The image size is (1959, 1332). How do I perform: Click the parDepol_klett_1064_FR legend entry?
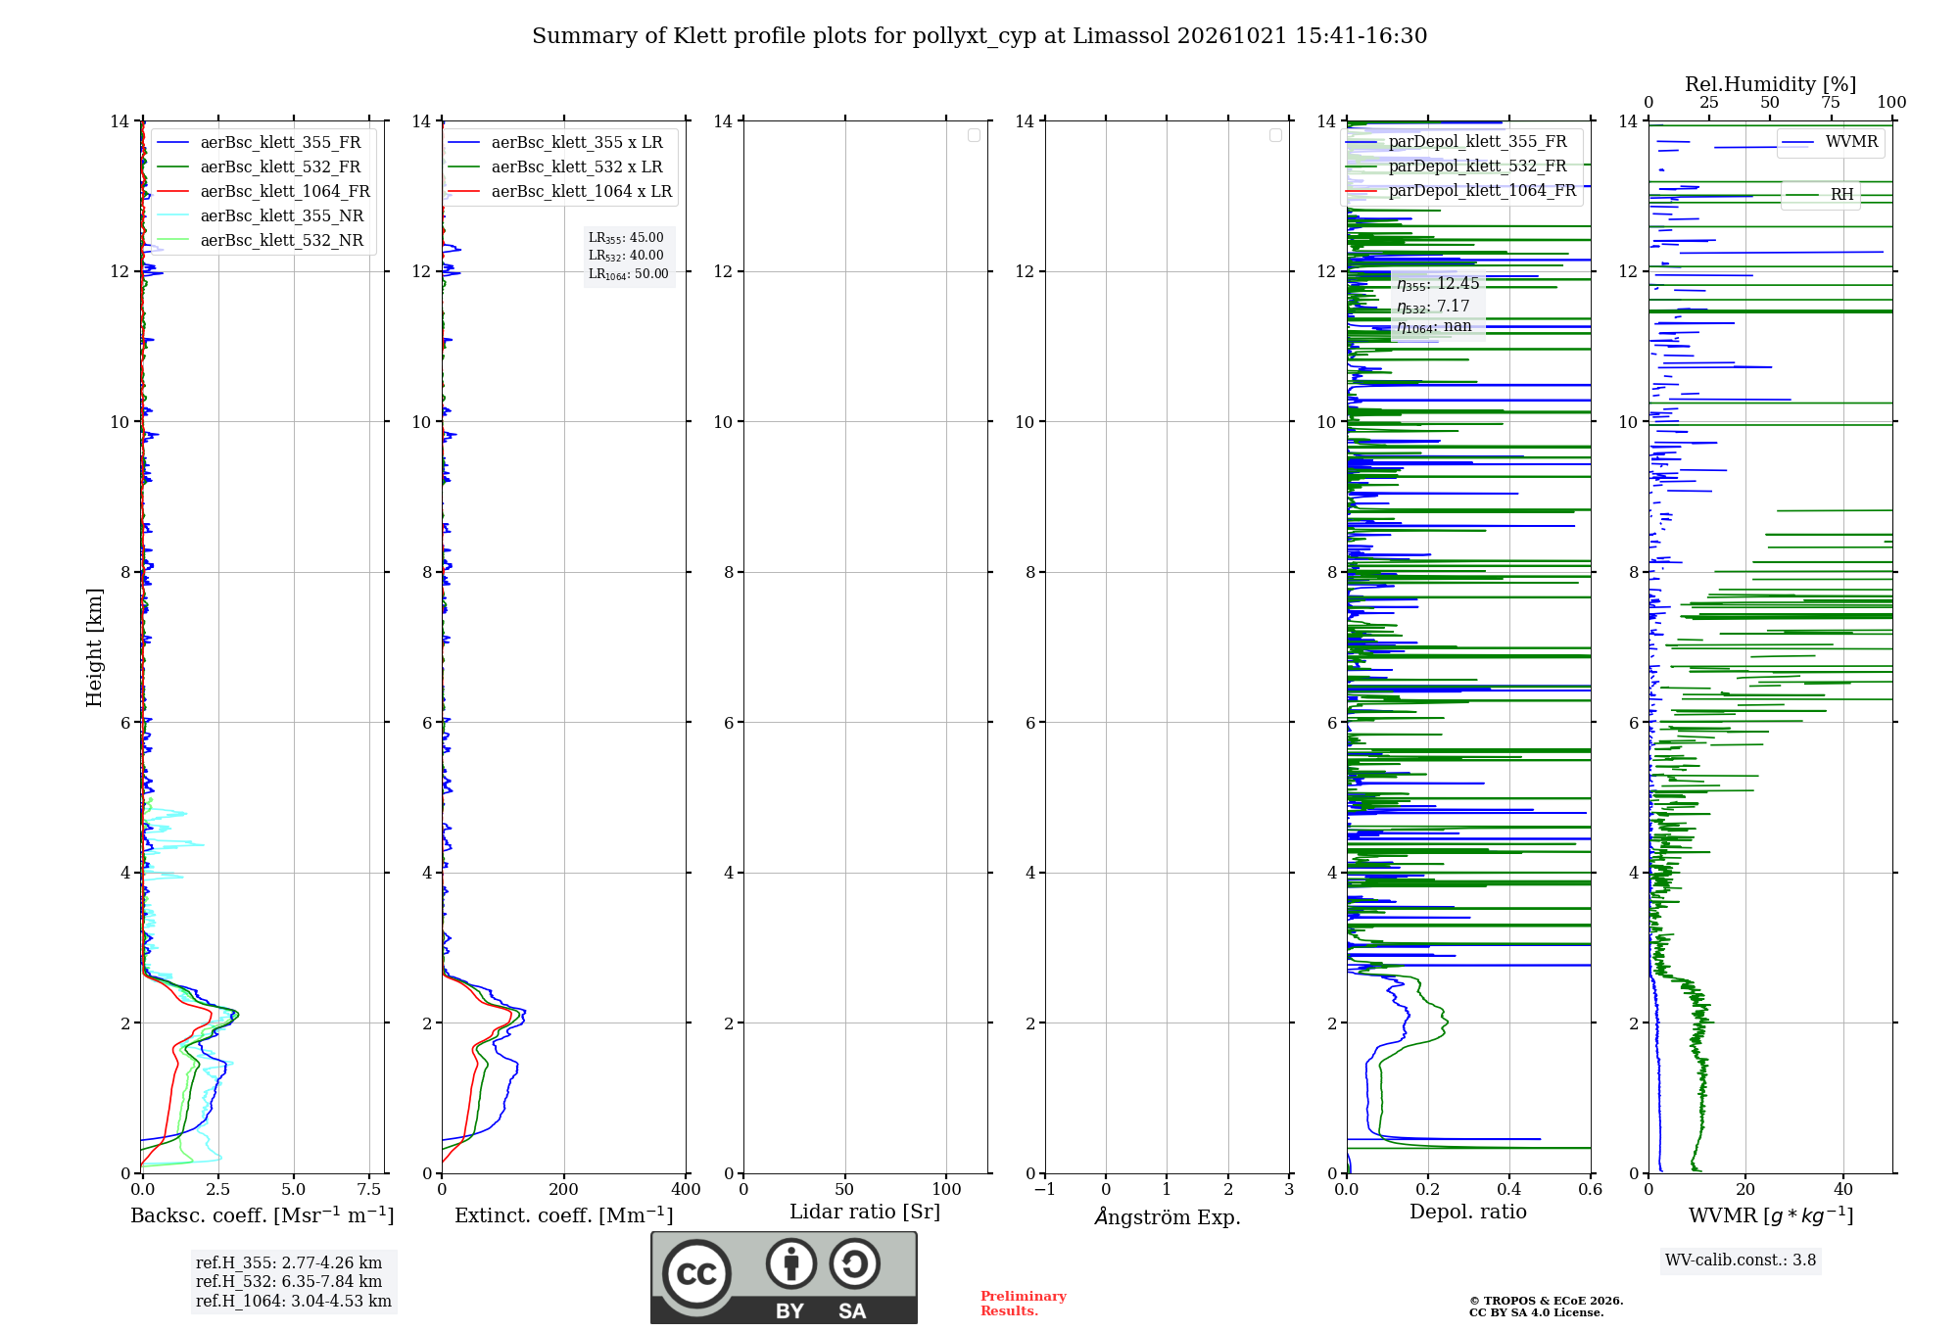[1461, 191]
